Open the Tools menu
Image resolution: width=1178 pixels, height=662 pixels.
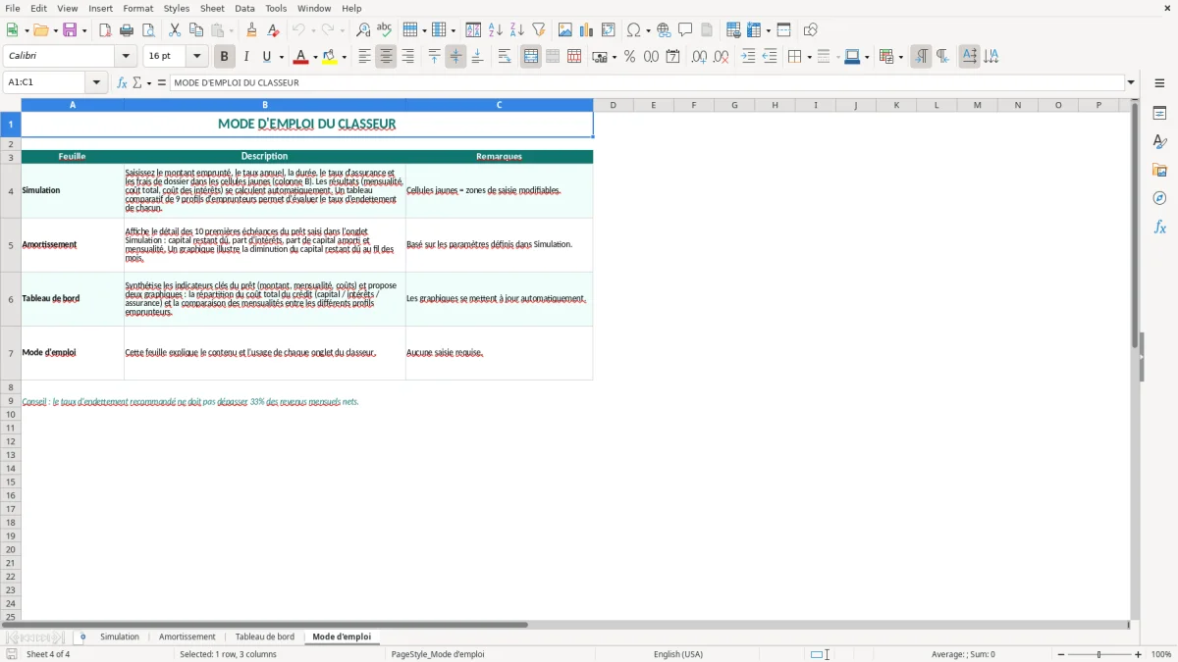[276, 8]
